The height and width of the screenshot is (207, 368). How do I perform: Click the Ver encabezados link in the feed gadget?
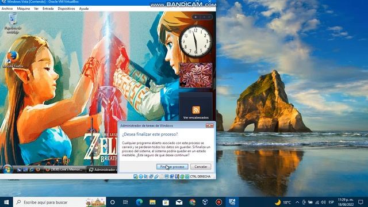click(x=196, y=117)
